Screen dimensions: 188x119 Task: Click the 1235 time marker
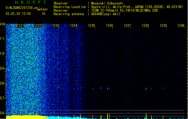click(91, 26)
